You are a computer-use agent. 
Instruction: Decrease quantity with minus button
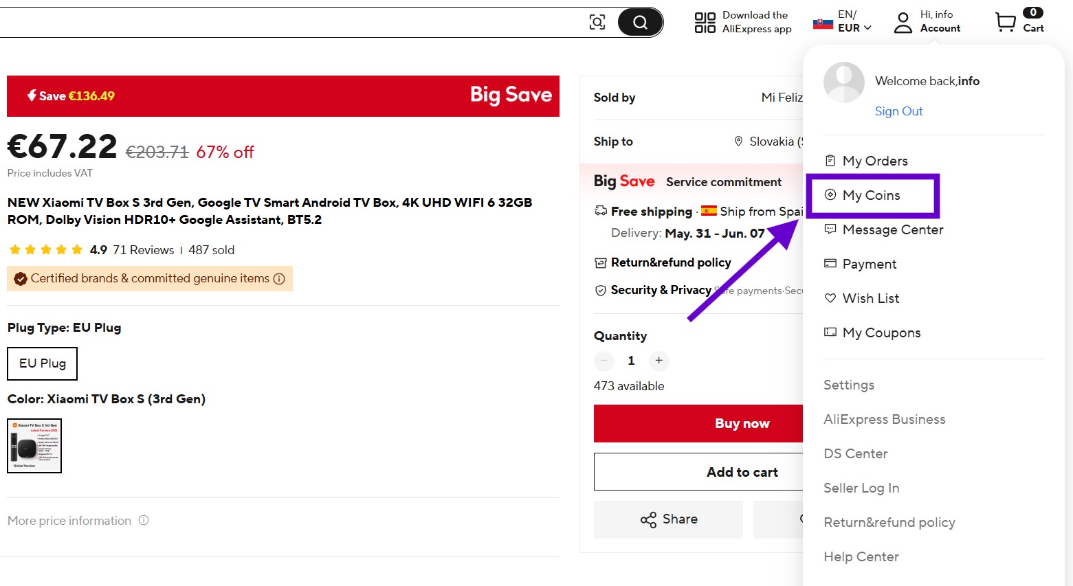tap(604, 361)
